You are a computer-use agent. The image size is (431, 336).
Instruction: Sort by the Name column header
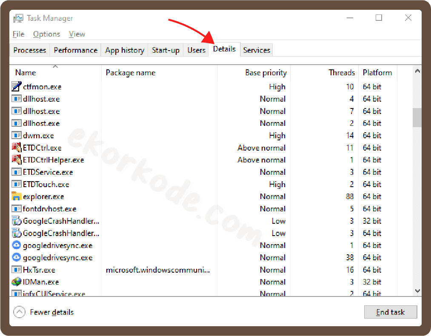56,72
